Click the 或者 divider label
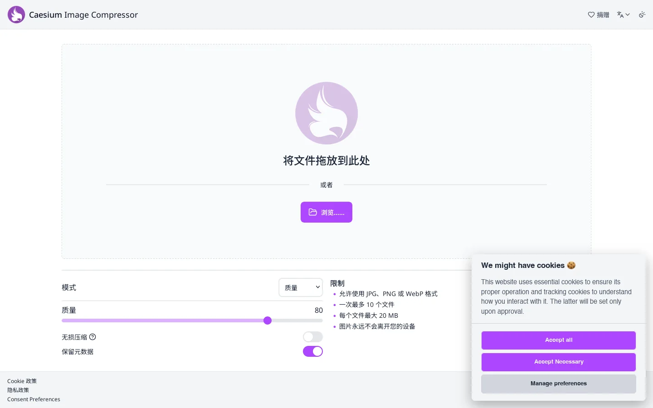This screenshot has height=408, width=653. (x=326, y=185)
